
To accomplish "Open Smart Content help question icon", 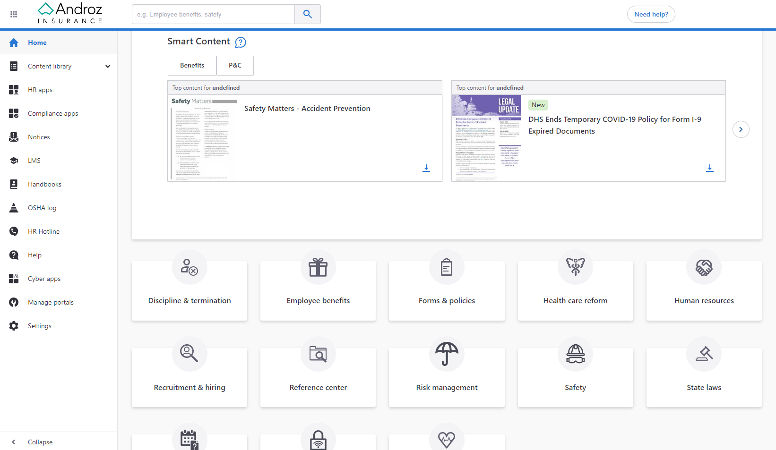I will (241, 42).
